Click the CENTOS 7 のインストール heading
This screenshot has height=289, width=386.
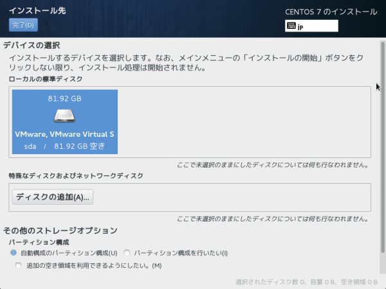(x=331, y=12)
